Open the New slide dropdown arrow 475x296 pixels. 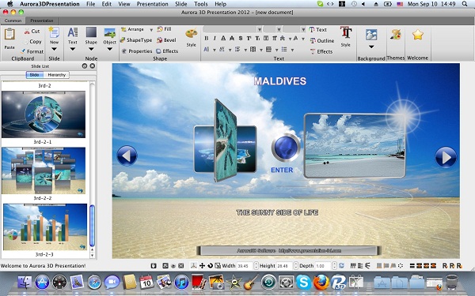point(54,49)
